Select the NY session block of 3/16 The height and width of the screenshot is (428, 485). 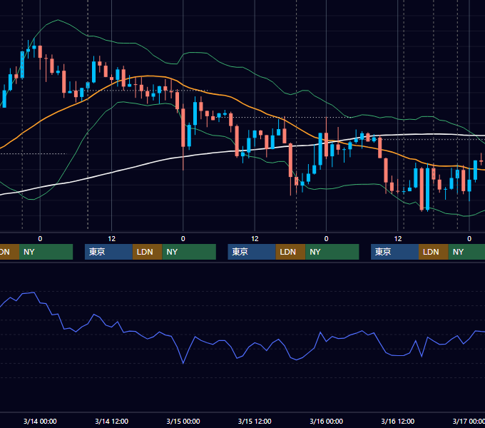[466, 252]
